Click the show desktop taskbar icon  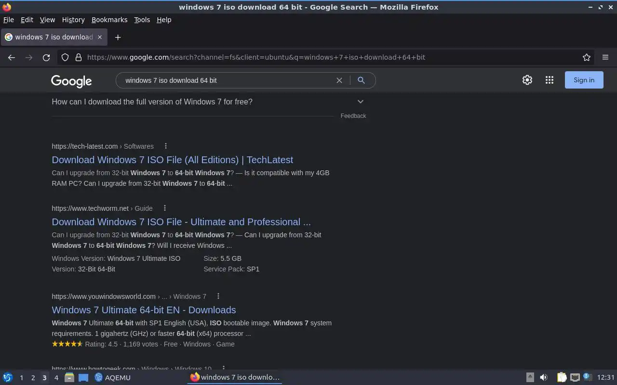pos(83,377)
